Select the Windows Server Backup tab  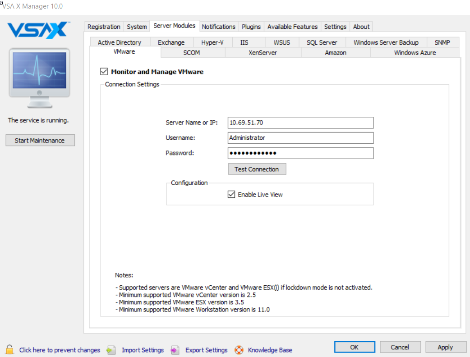386,42
